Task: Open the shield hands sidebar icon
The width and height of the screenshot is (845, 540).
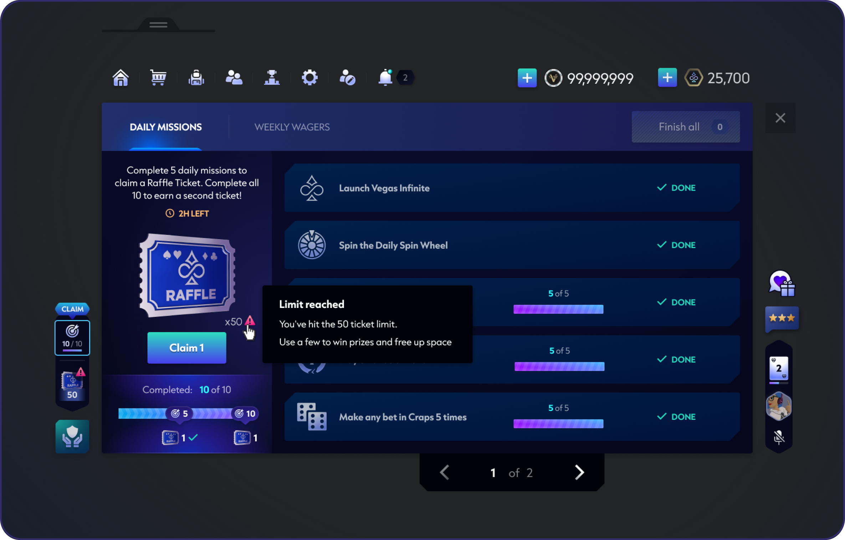Action: 72,436
